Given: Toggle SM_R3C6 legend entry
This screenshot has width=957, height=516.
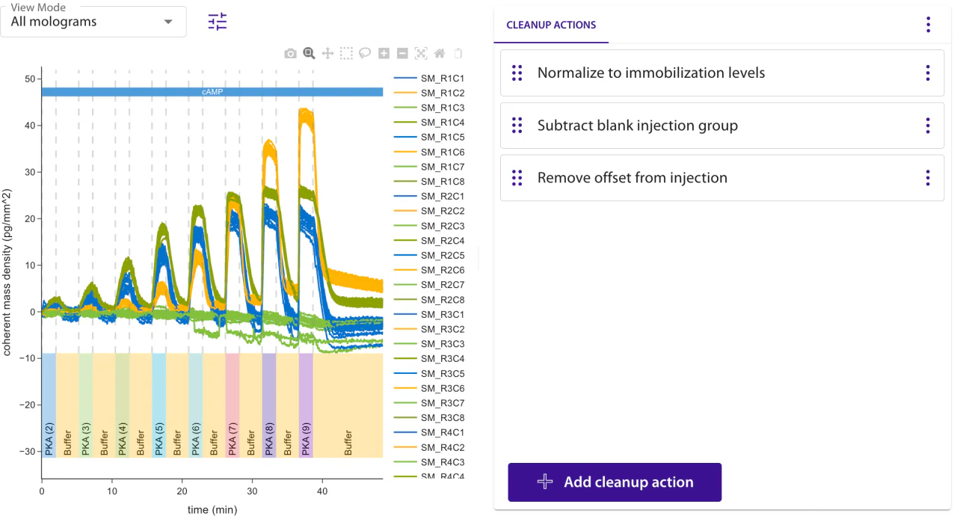Looking at the screenshot, I should (429, 388).
